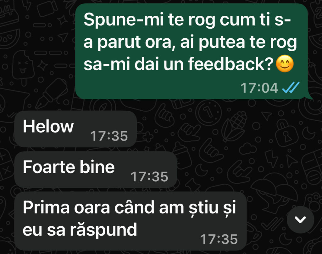Click the words "eu sa răspund"
Screen dimensions: 322x254
pos(80,230)
